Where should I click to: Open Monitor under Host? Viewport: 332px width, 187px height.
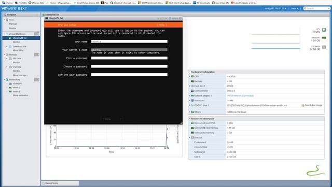click(x=12, y=28)
